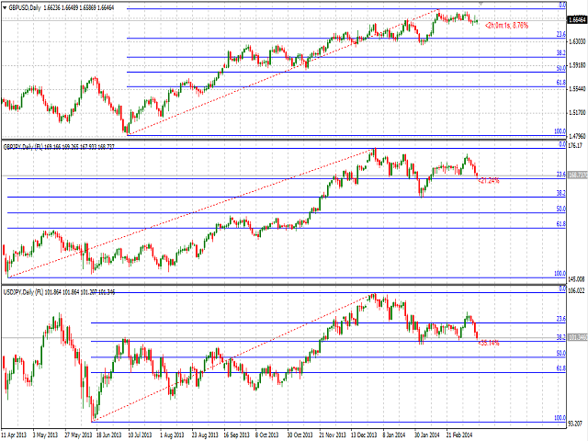
Task: Click the 145.008 price scale label
Action: click(x=577, y=279)
